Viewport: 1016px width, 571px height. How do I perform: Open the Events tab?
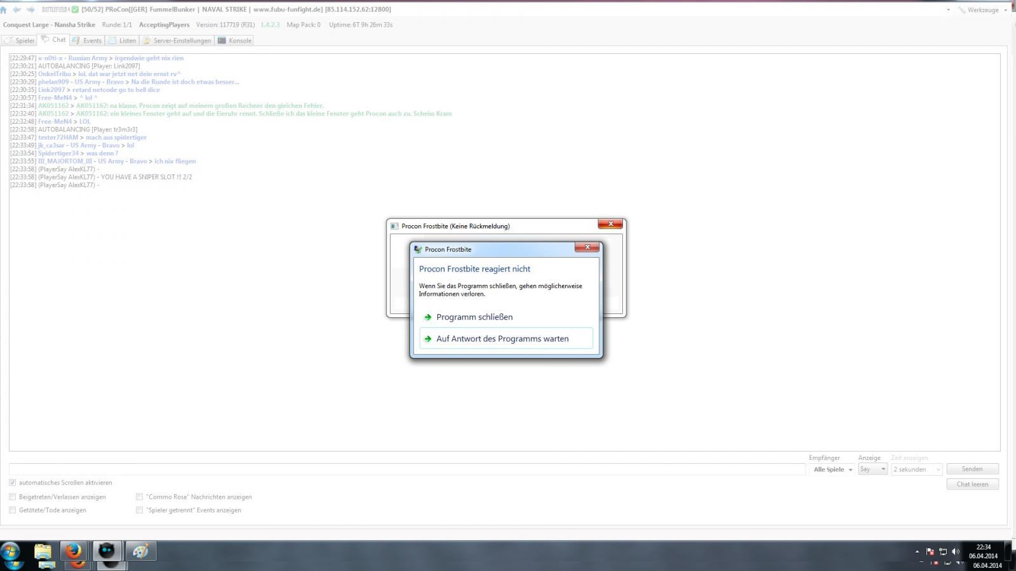87,41
